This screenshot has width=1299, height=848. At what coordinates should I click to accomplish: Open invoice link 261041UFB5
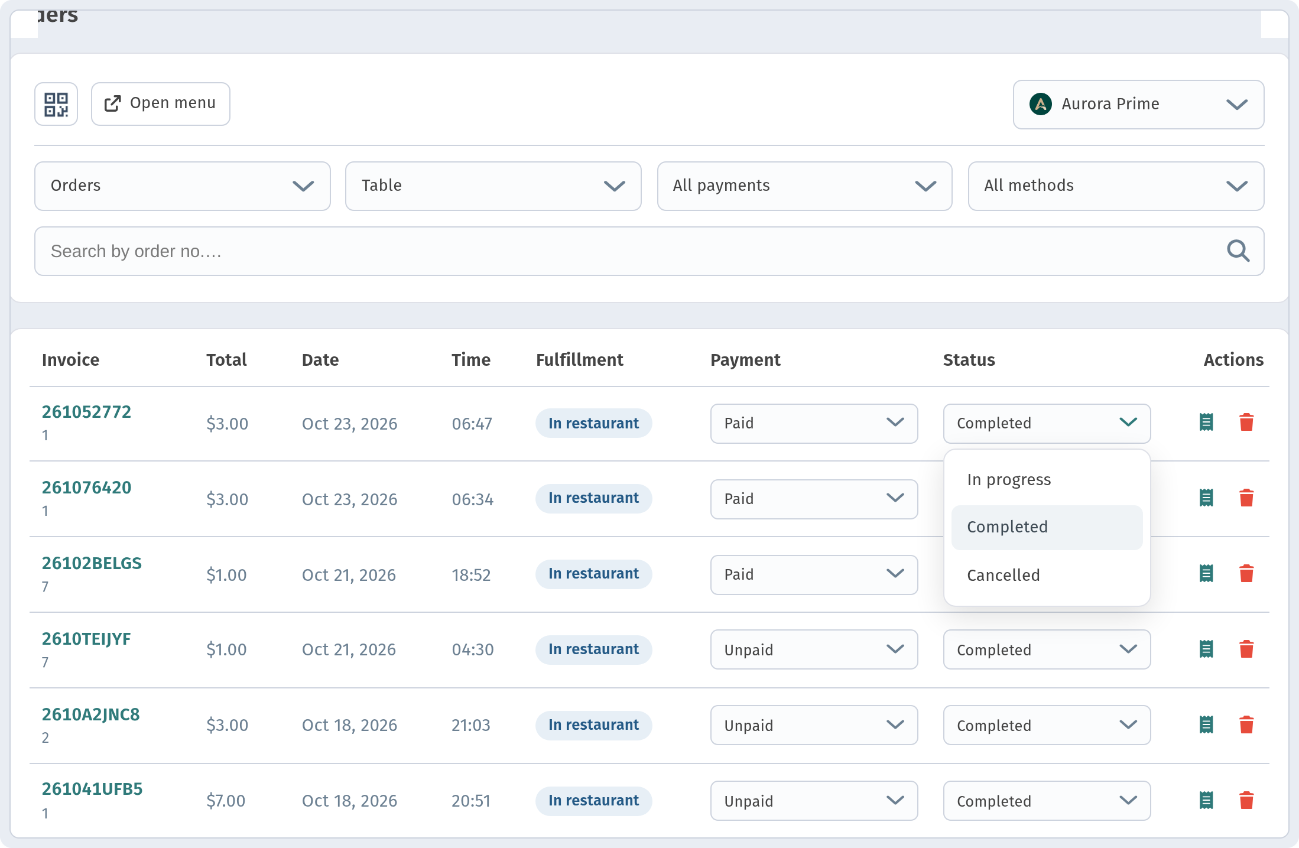tap(92, 789)
